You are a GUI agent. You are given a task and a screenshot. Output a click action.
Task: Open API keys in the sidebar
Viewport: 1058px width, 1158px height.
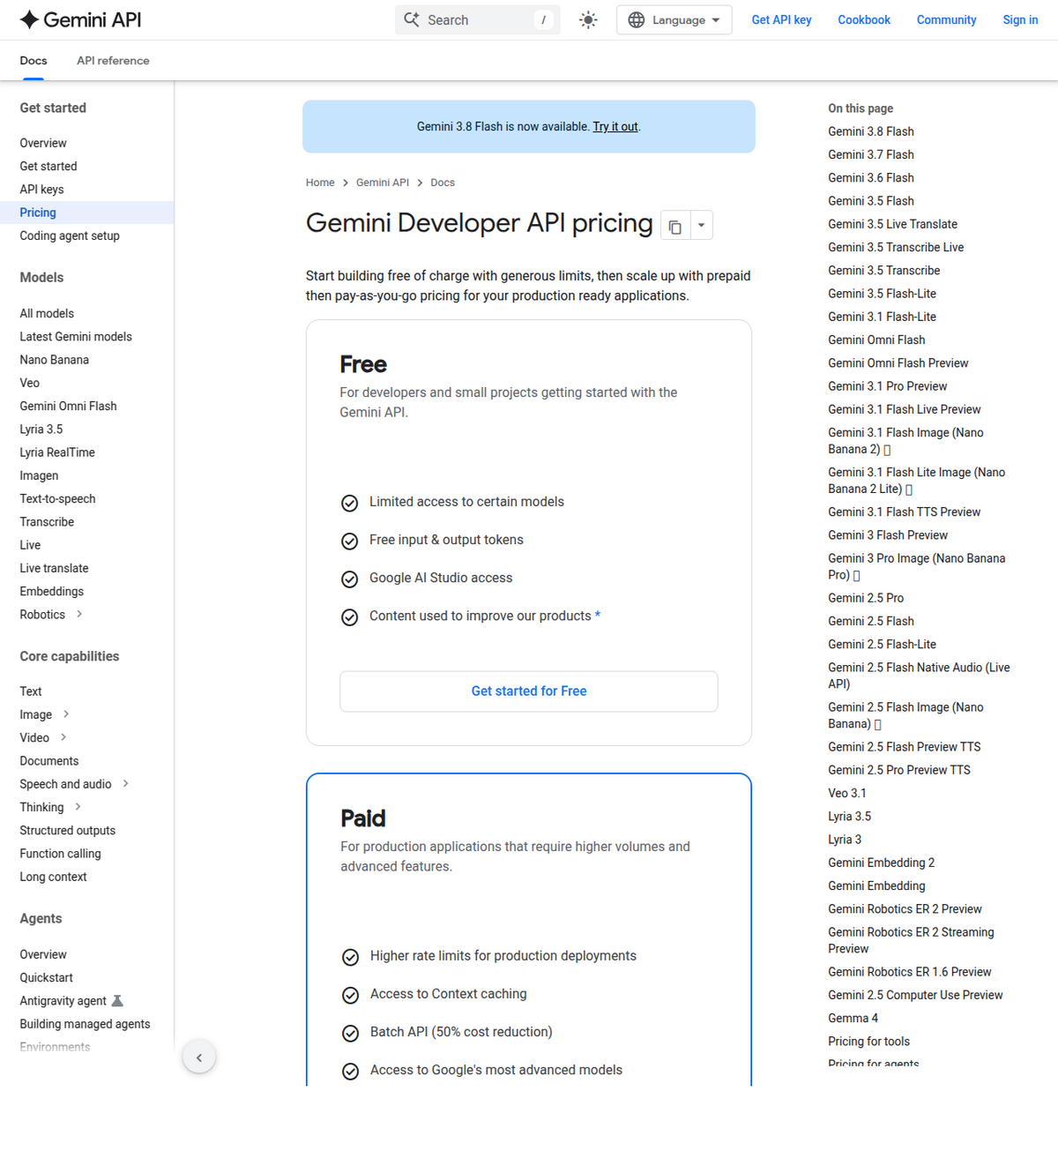[41, 190]
